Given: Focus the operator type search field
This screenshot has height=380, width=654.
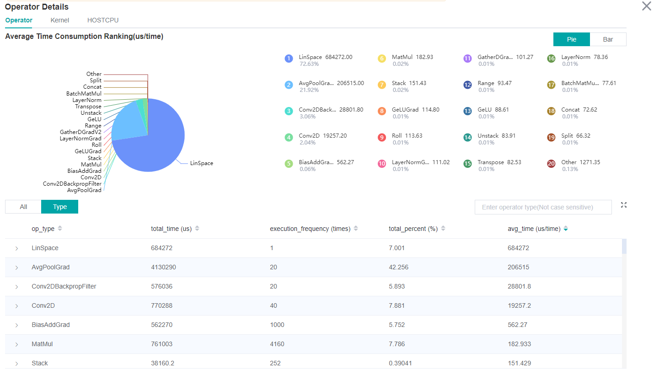Looking at the screenshot, I should coord(543,207).
